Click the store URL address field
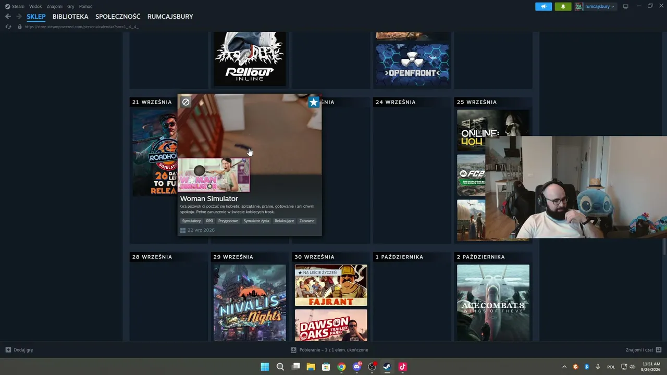667x375 pixels. click(x=81, y=27)
